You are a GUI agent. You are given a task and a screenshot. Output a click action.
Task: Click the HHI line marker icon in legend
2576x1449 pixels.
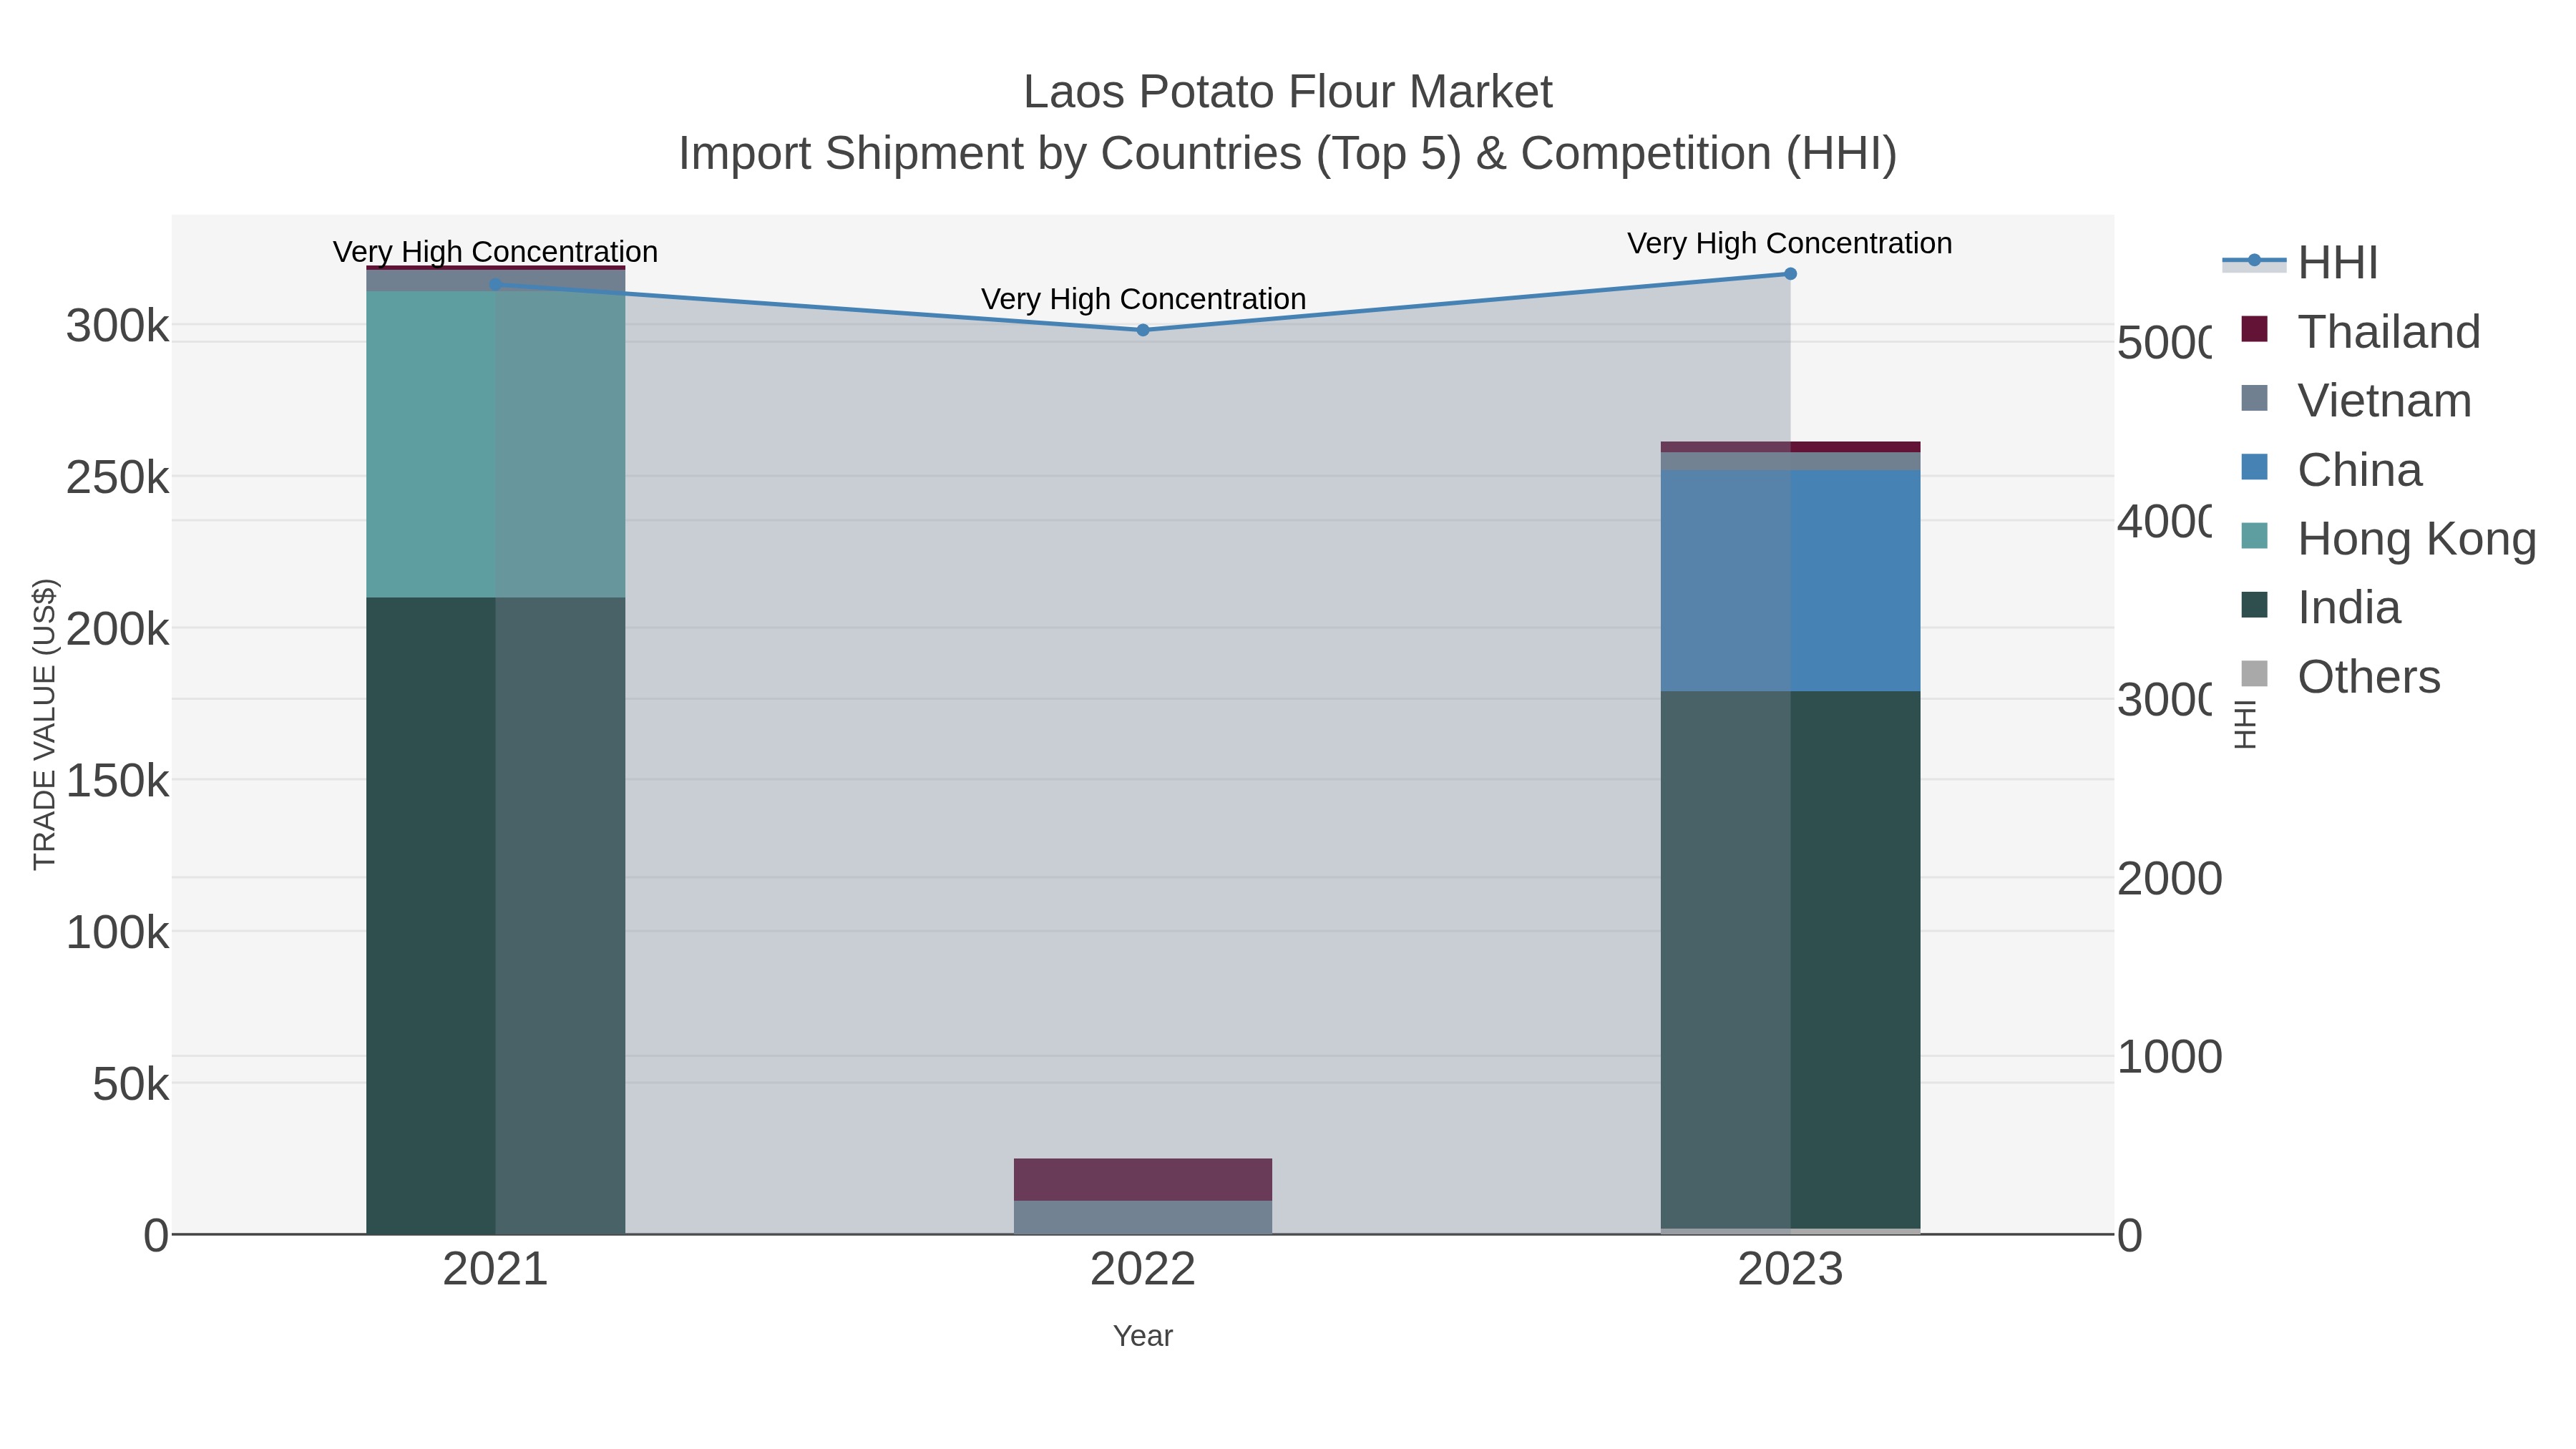click(x=2254, y=261)
